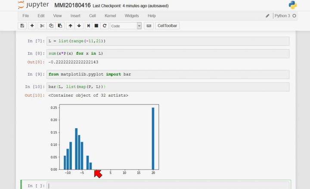The height and width of the screenshot is (189, 310).
Task: Click the tallest left bar near 0.17
Action: 76,149
